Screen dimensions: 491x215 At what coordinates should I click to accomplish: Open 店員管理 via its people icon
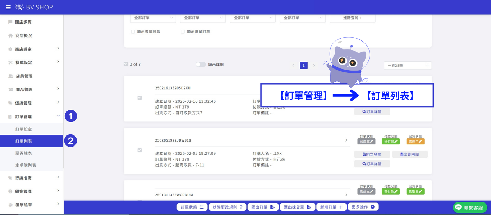tap(10, 76)
